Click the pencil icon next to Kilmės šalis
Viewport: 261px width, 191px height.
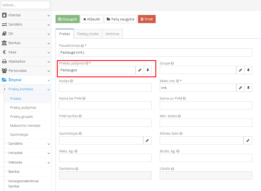click(248, 140)
